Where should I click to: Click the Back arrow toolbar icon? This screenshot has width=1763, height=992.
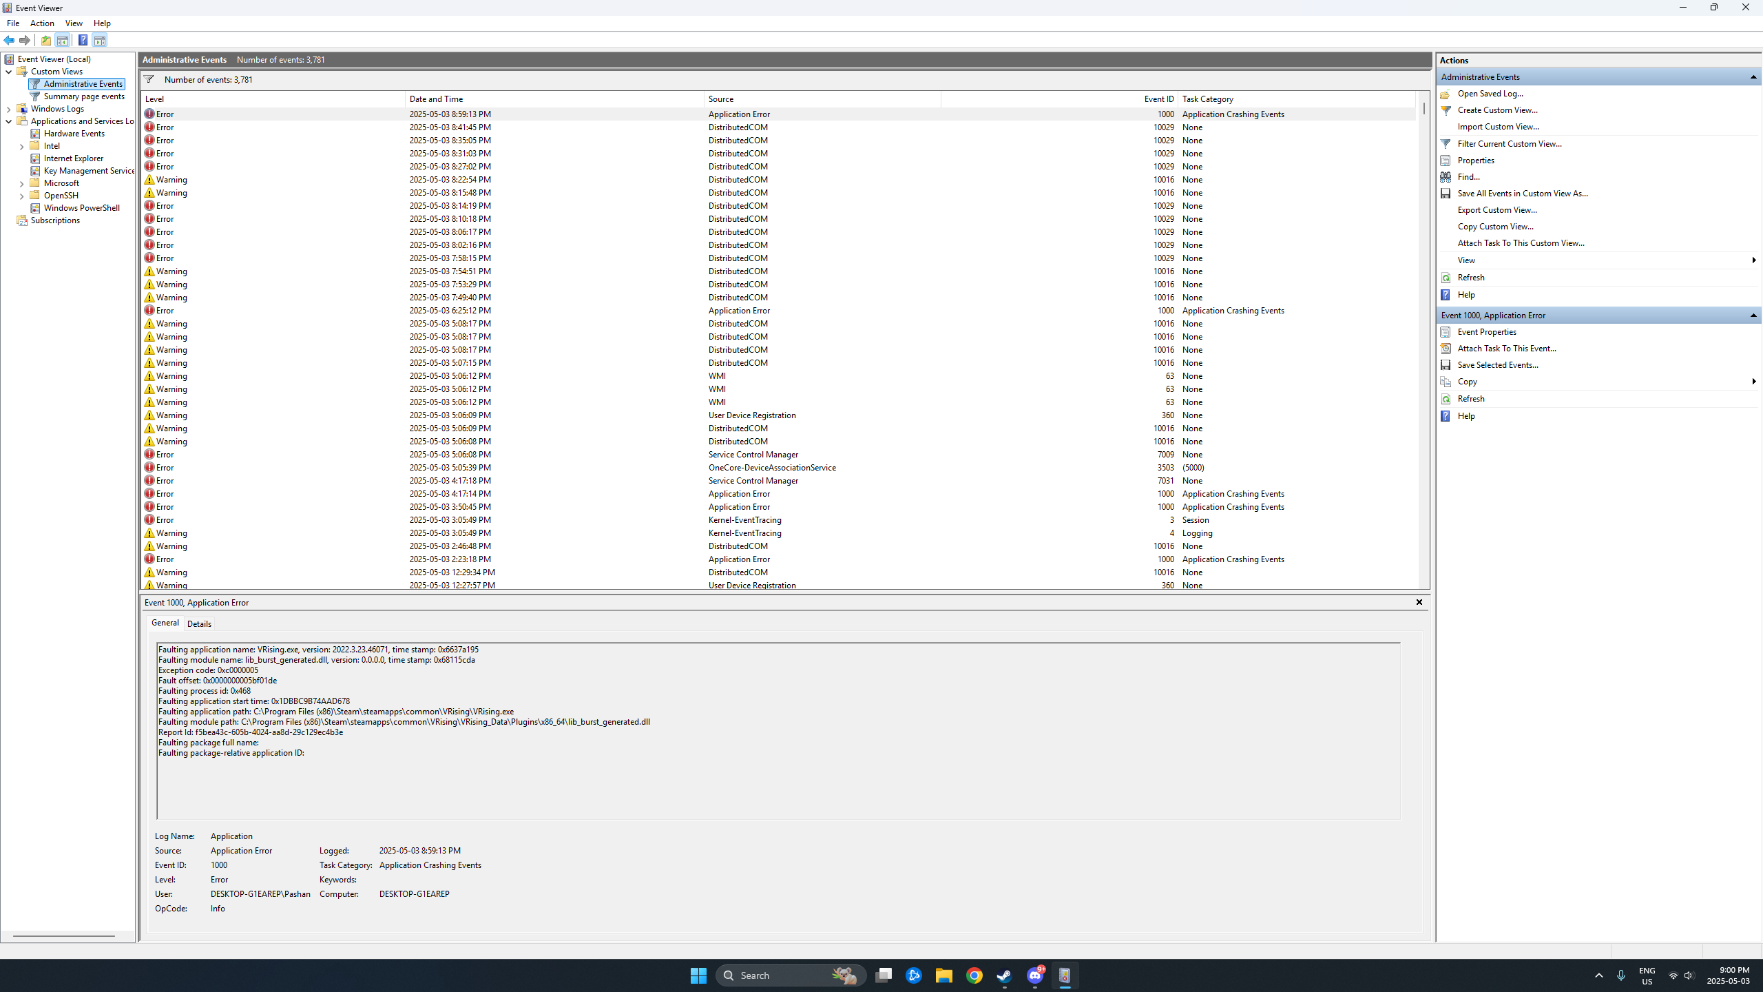(x=9, y=40)
